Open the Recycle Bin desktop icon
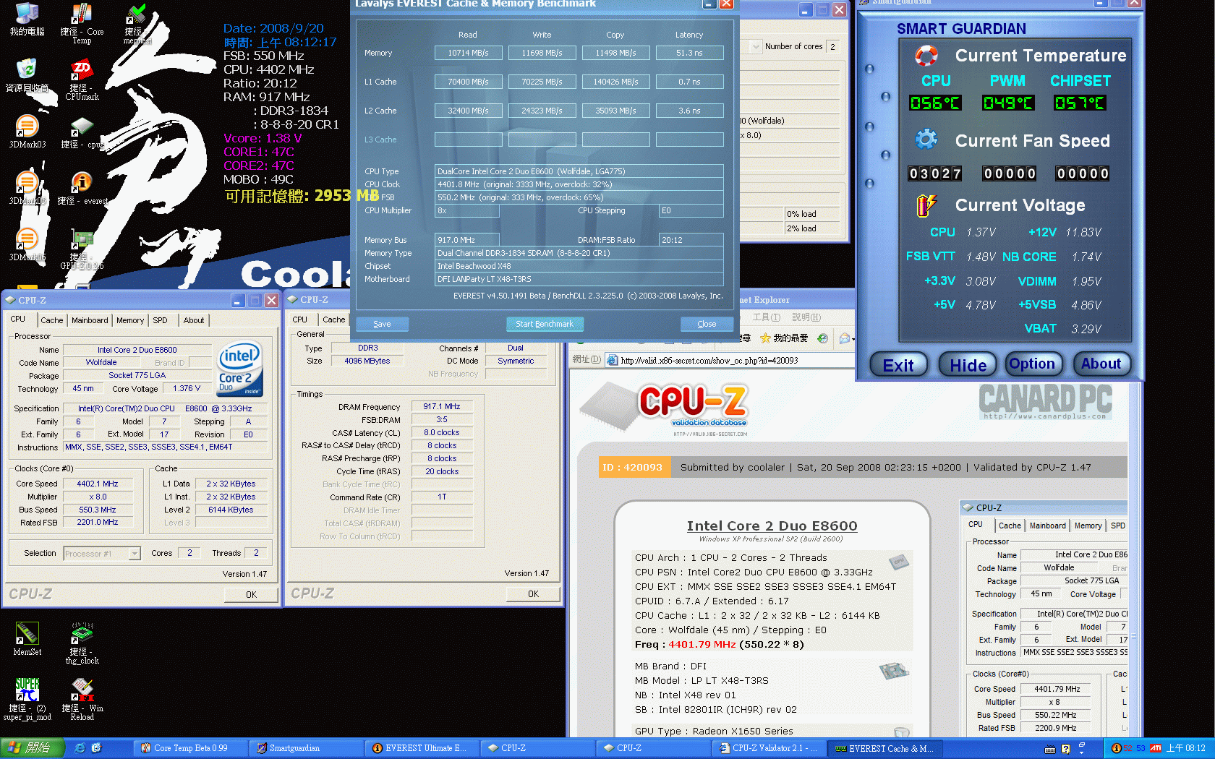The height and width of the screenshot is (759, 1215). [x=27, y=75]
